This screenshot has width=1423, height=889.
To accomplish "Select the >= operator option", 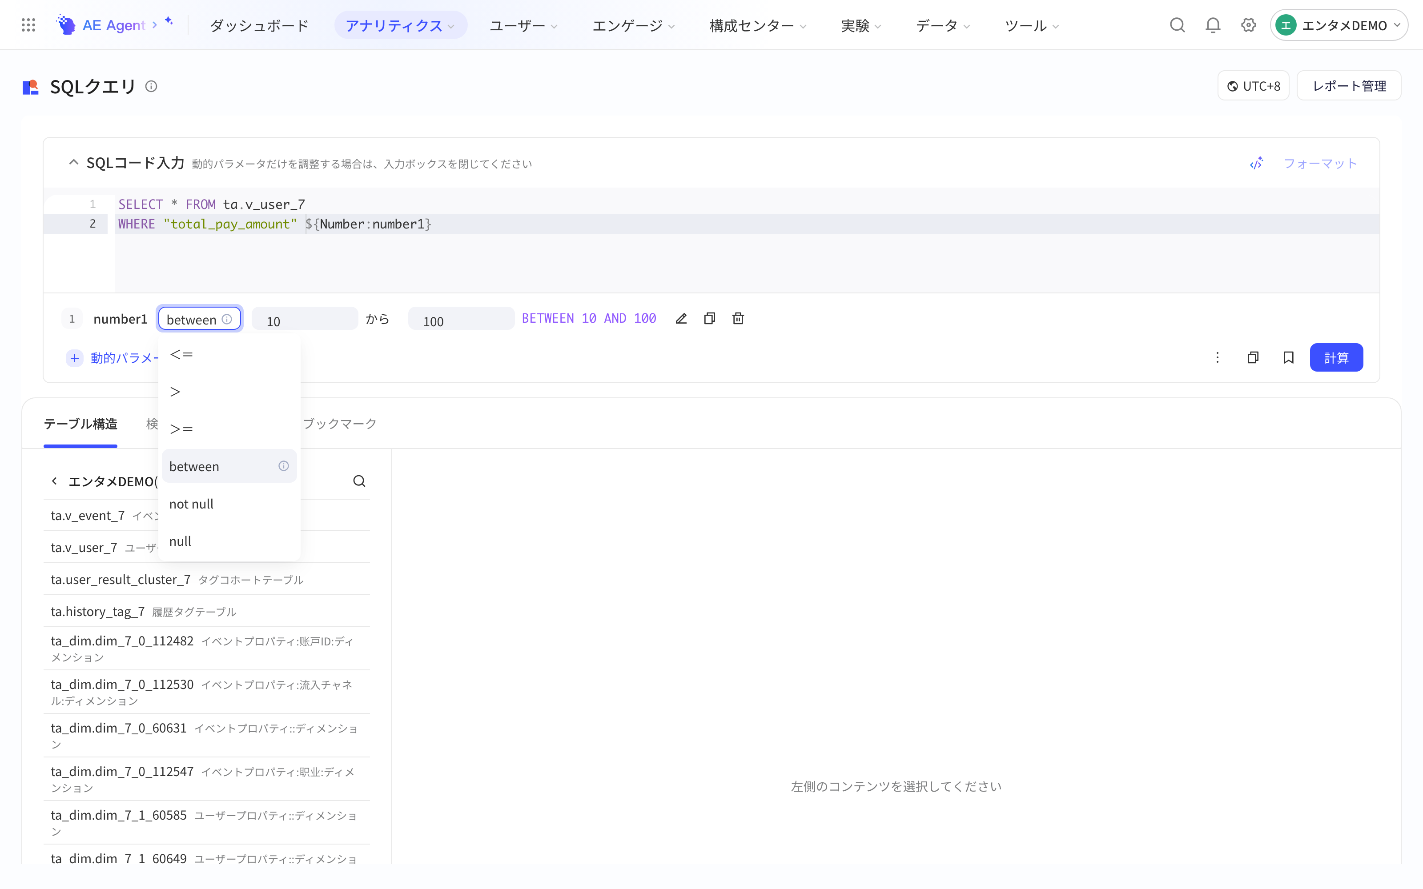I will point(229,429).
